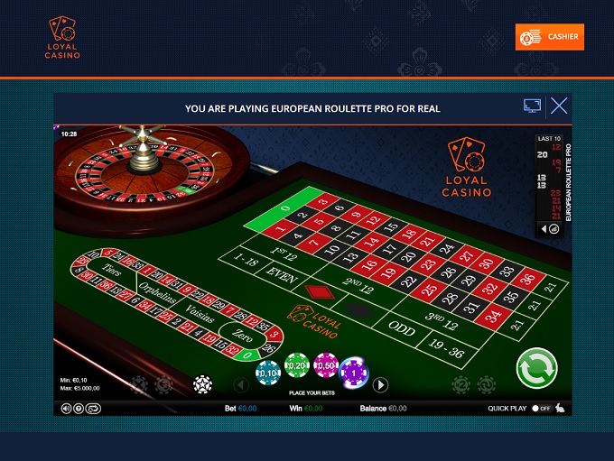Bet on ODD
The image size is (614, 461).
(402, 328)
